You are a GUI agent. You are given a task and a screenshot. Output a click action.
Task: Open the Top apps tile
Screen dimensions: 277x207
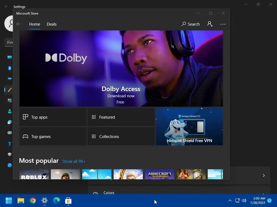tap(53, 117)
